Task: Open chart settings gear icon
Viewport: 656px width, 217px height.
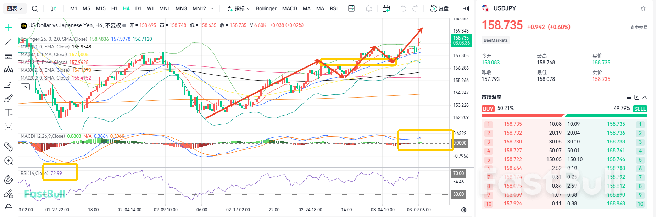Action: pos(464,210)
